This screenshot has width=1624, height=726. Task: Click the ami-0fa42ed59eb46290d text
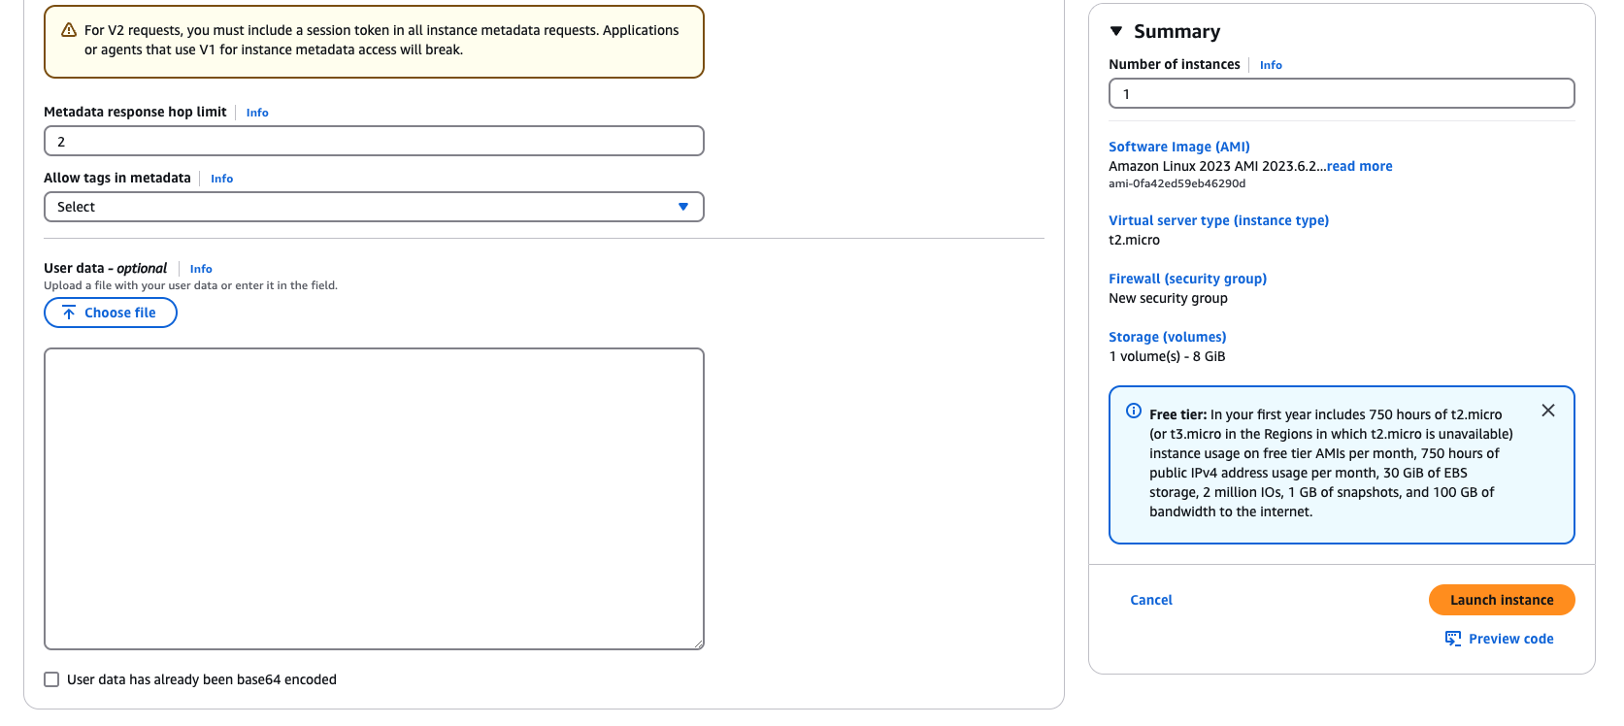click(x=1177, y=183)
